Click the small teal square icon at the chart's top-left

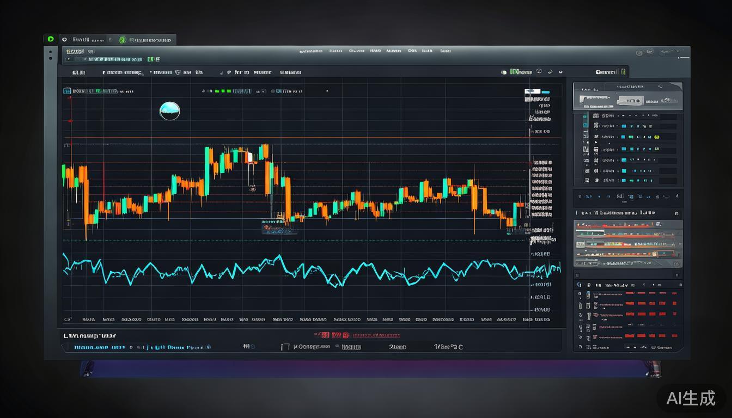tap(67, 91)
